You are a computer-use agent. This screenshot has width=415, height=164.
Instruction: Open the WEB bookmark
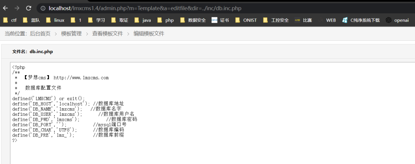[x=327, y=20]
